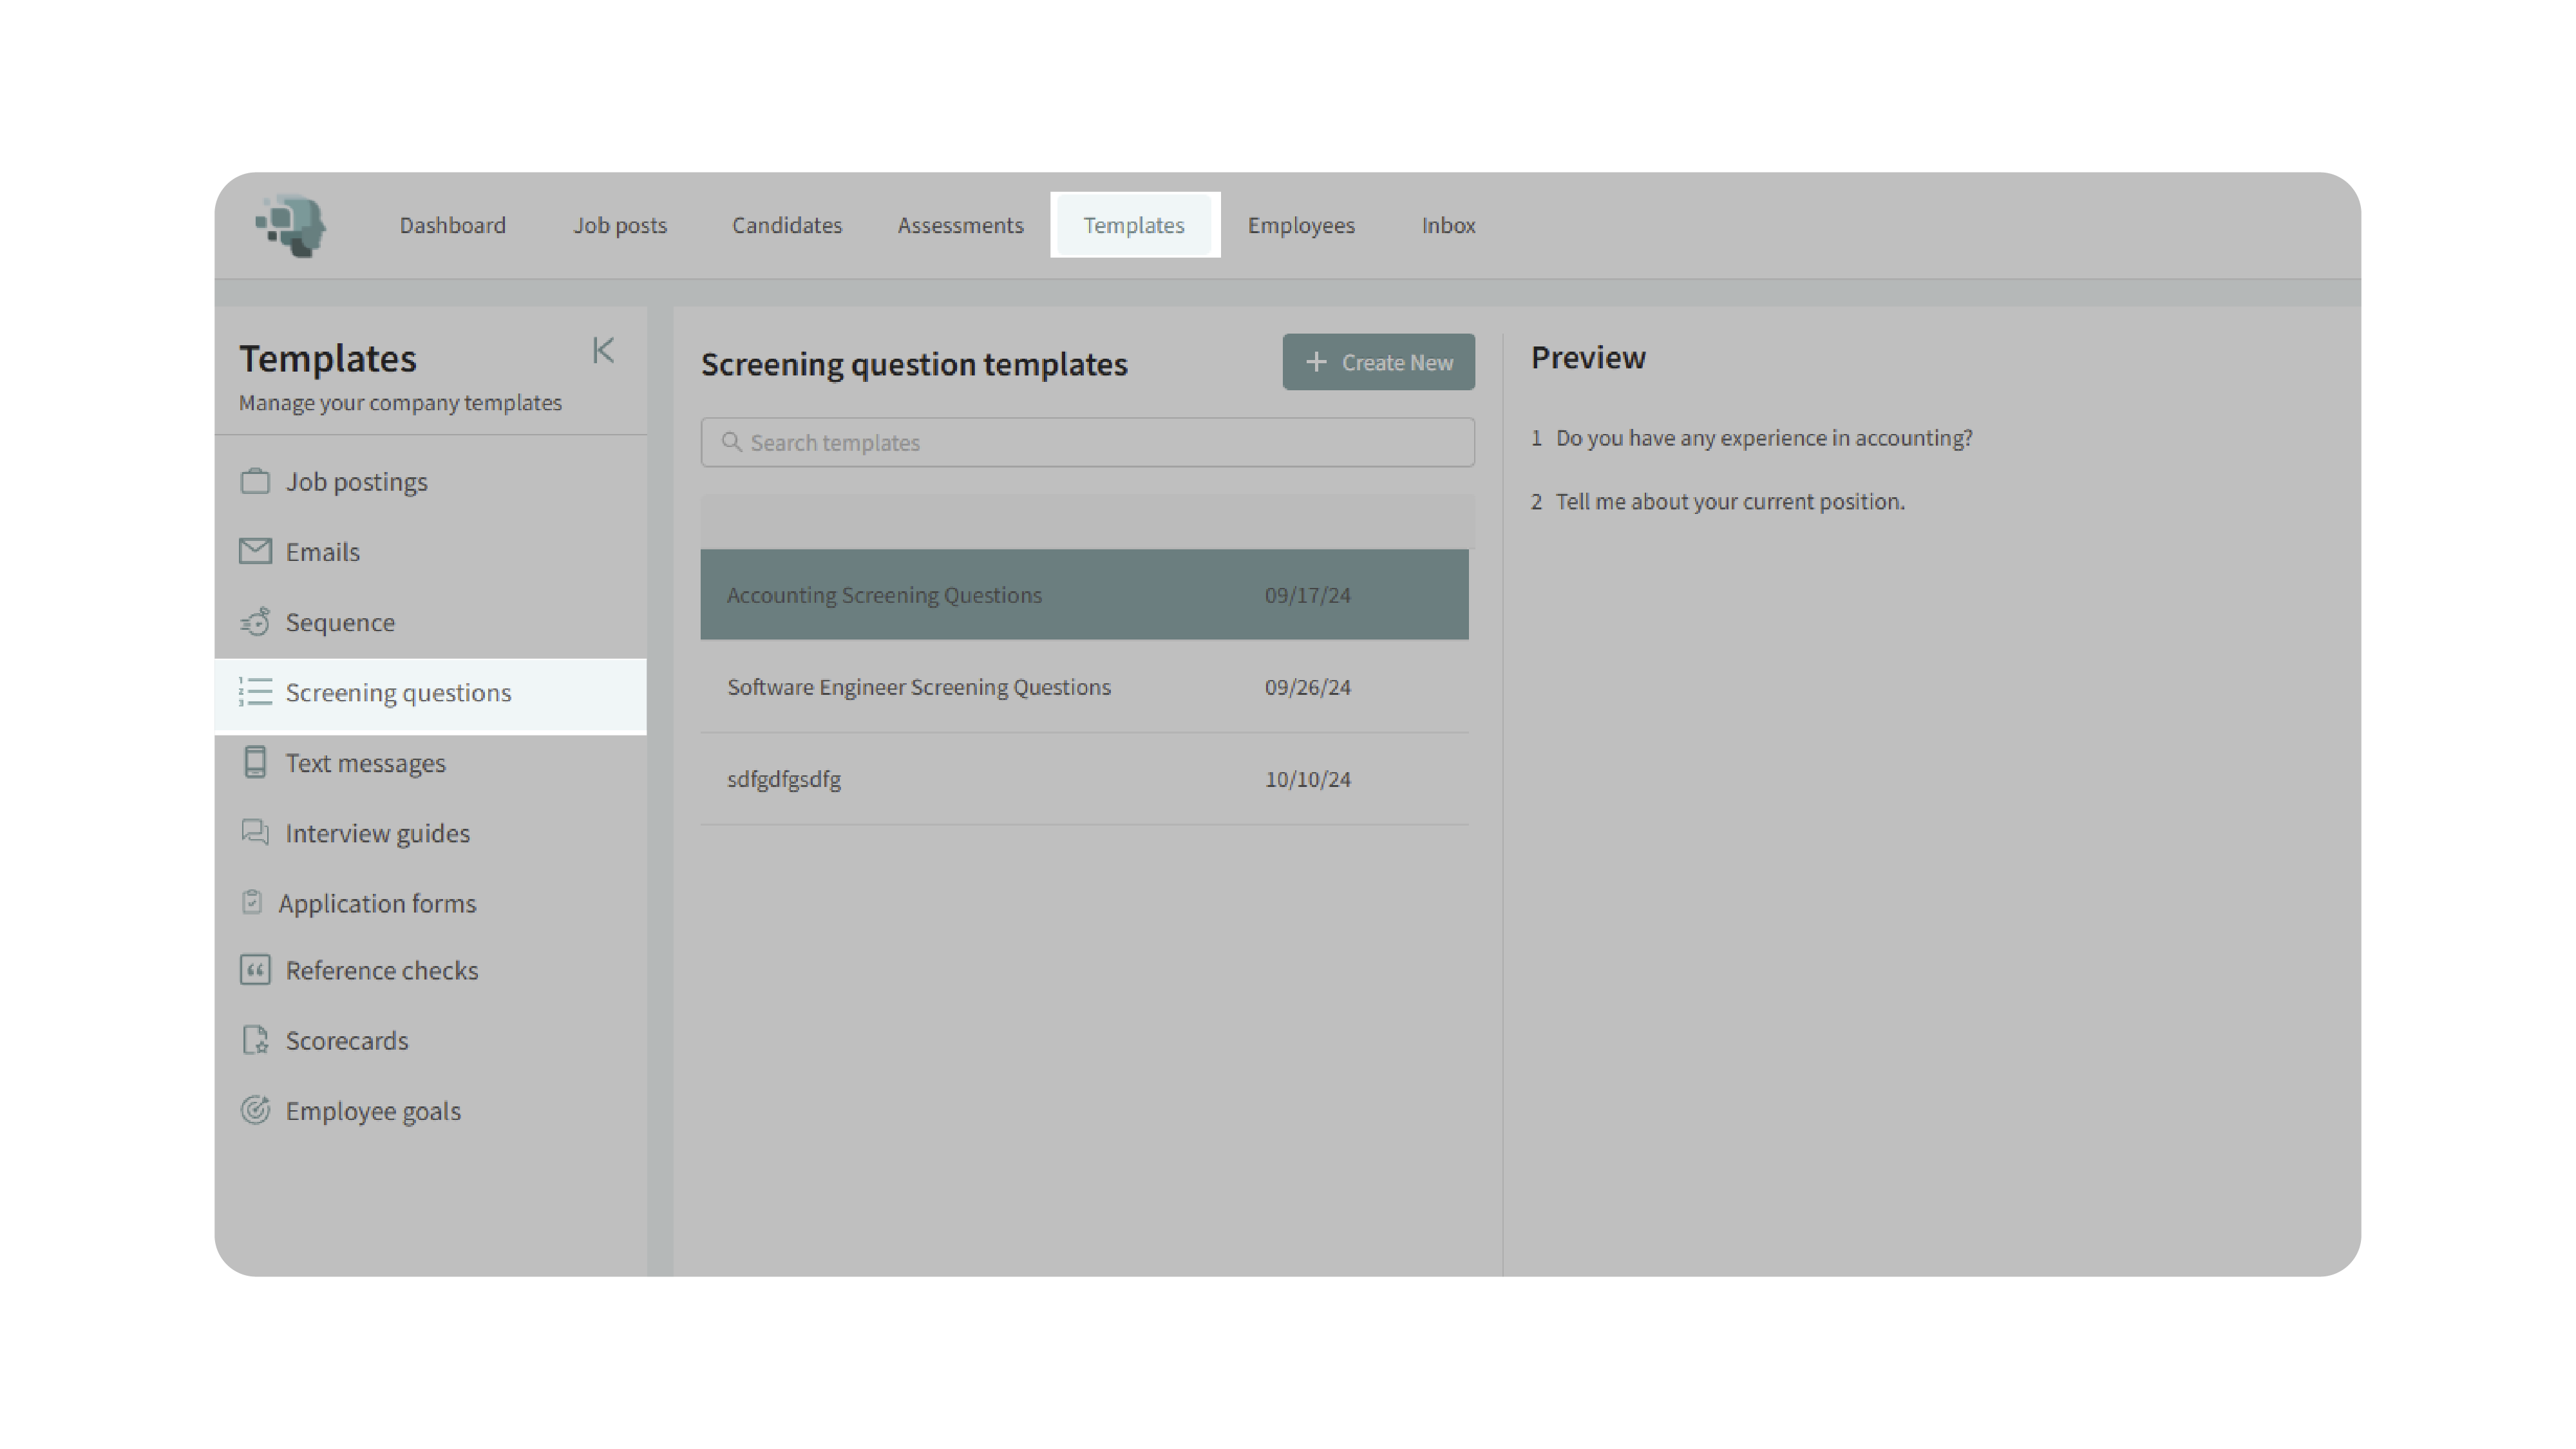
Task: Go to the Dashboard tab
Action: [x=453, y=225]
